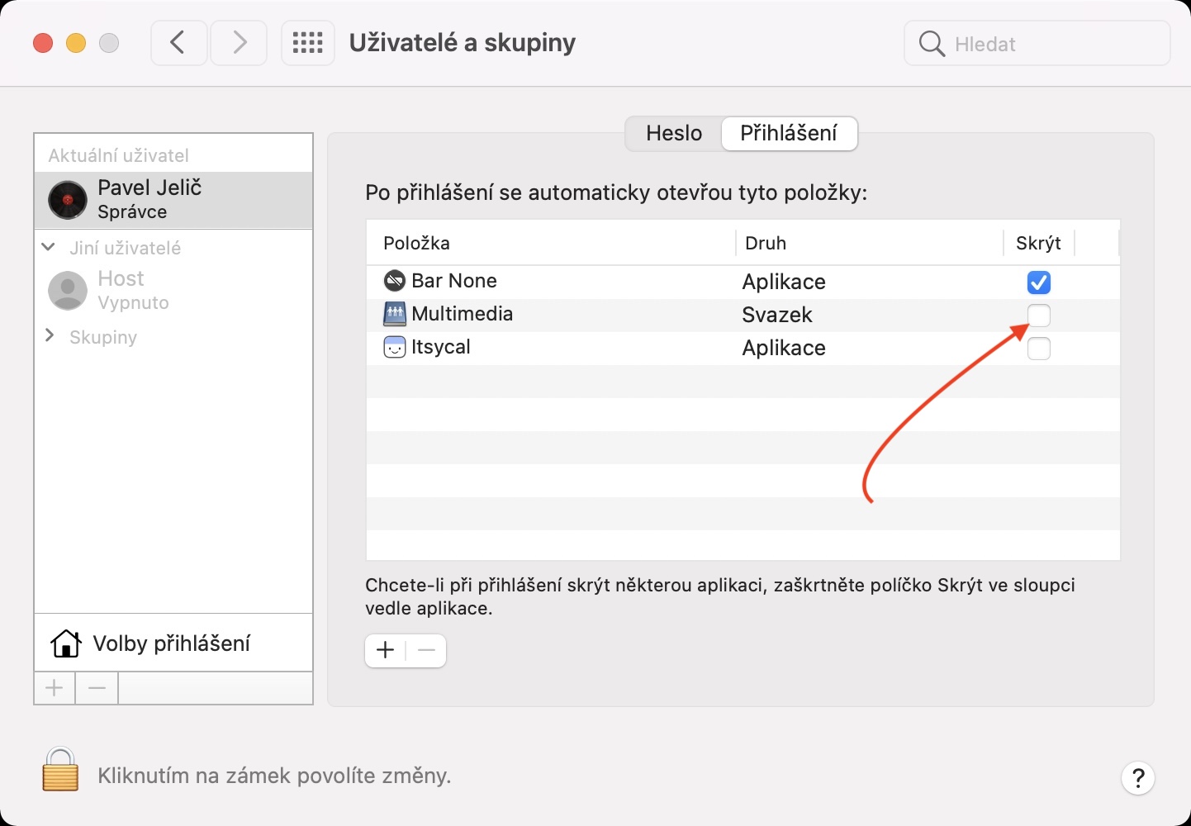Collapse the Jiní uživatelé section

49,247
